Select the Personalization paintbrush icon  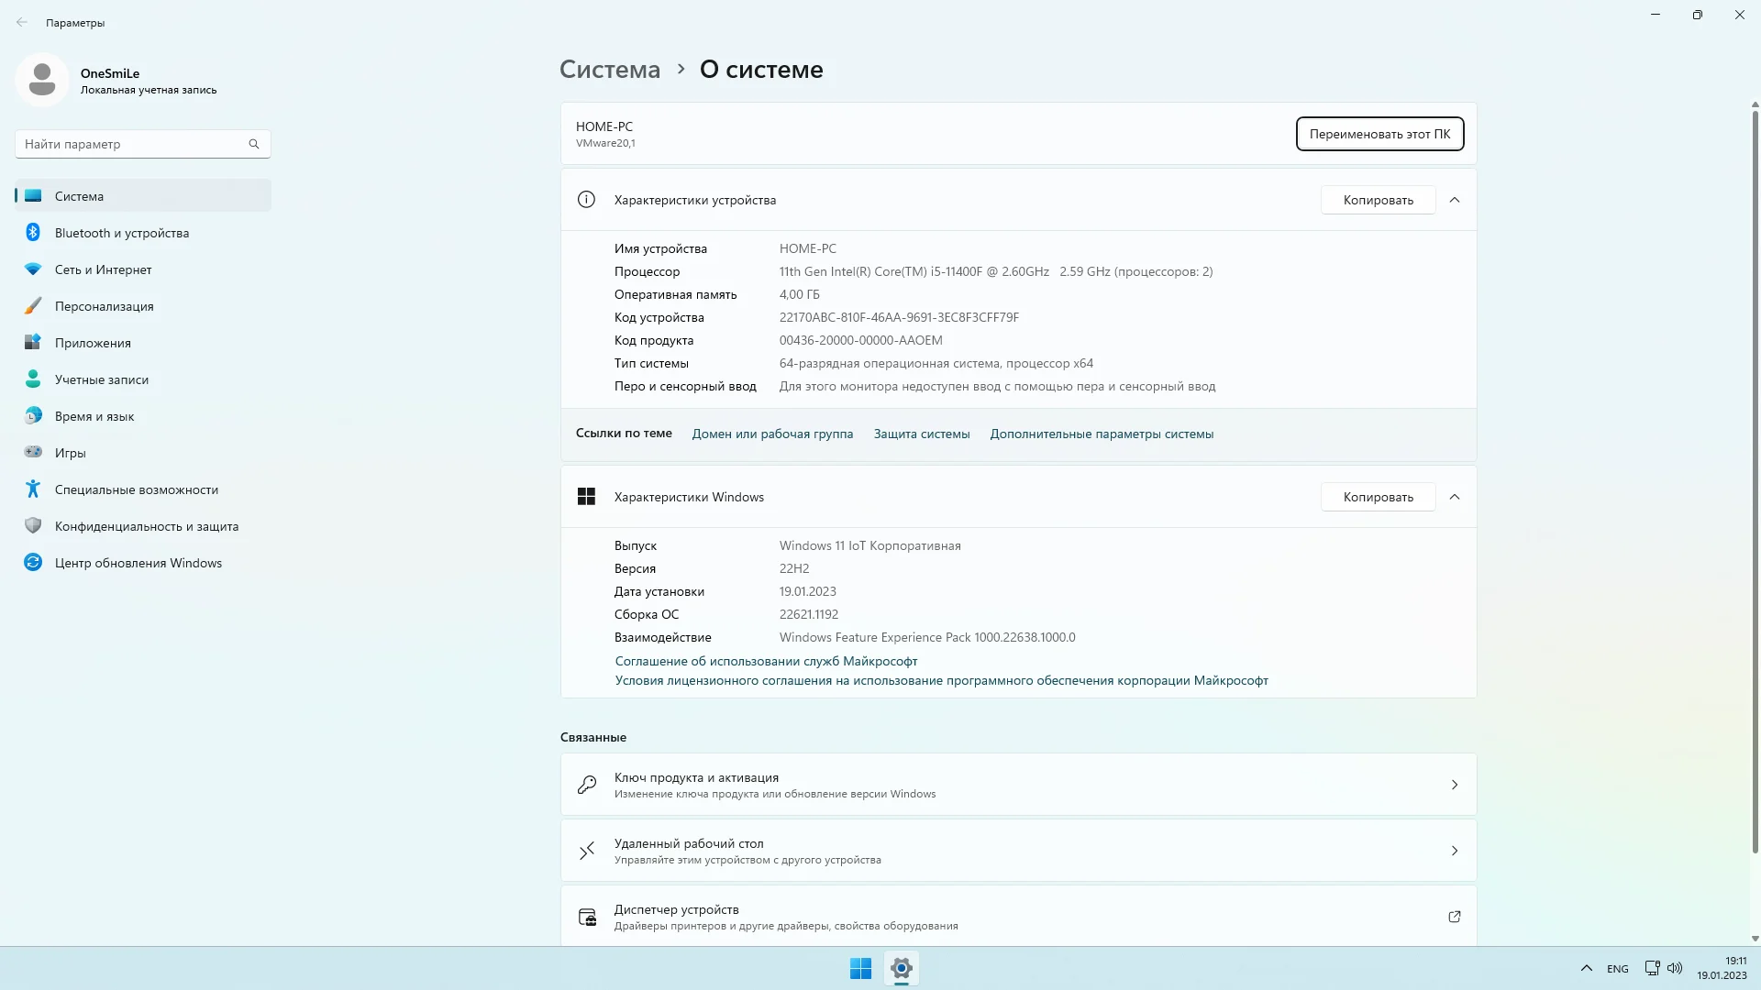[33, 306]
